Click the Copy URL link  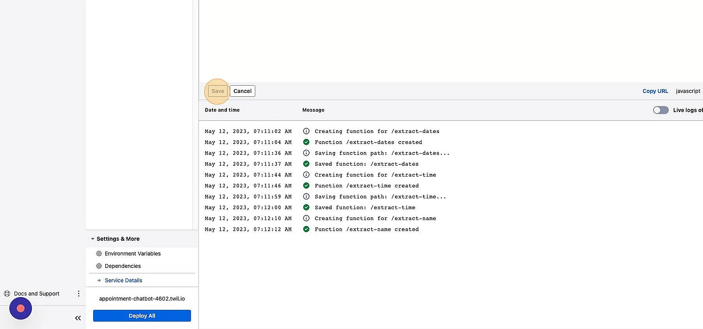[655, 91]
